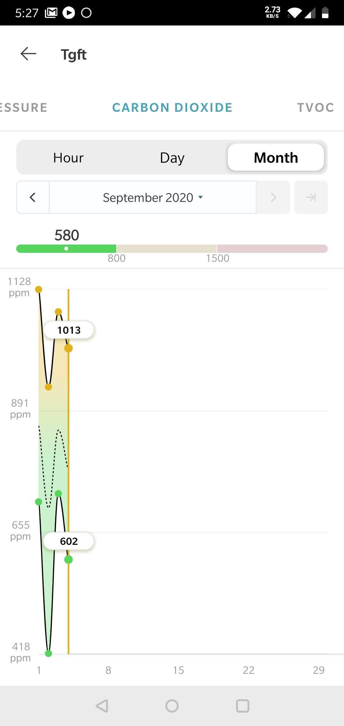Image resolution: width=344 pixels, height=726 pixels.
Task: Tap the 1013 high value data point
Action: click(68, 348)
